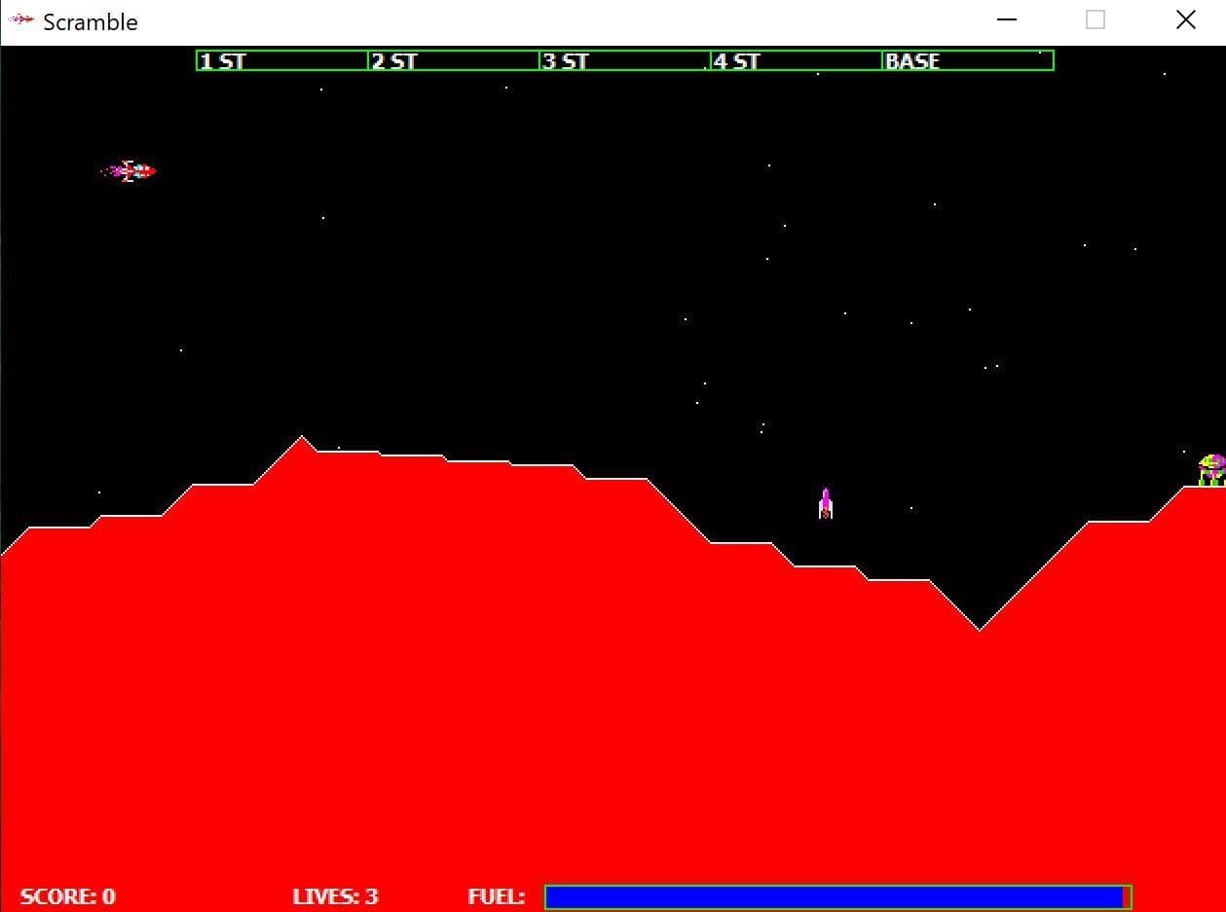Click the SCORE: 0 readout
This screenshot has width=1226, height=912.
(67, 896)
